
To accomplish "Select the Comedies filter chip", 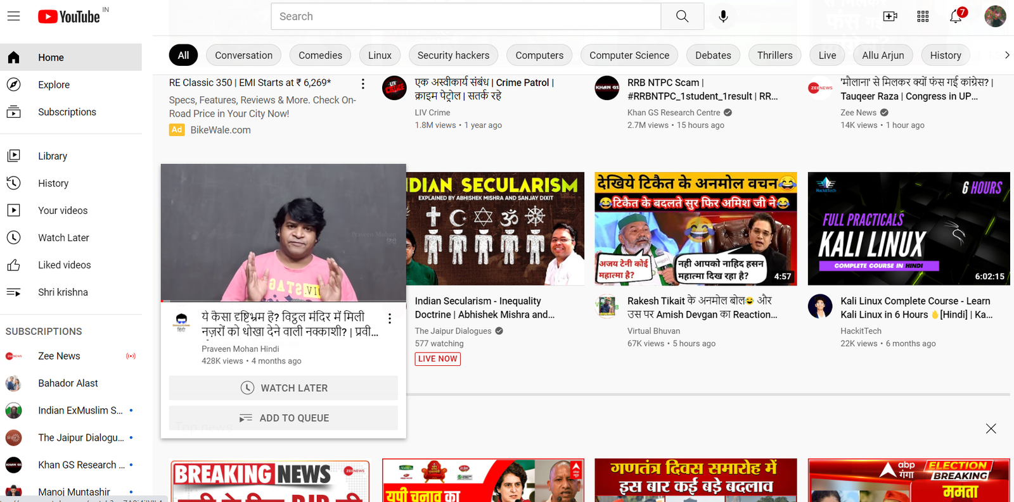I will pyautogui.click(x=320, y=55).
